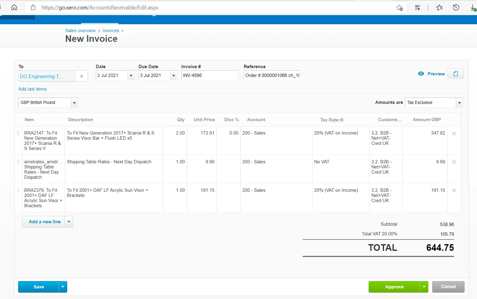Image resolution: width=477 pixels, height=299 pixels.
Task: Click the subtotal value 538.96
Action: (447, 224)
